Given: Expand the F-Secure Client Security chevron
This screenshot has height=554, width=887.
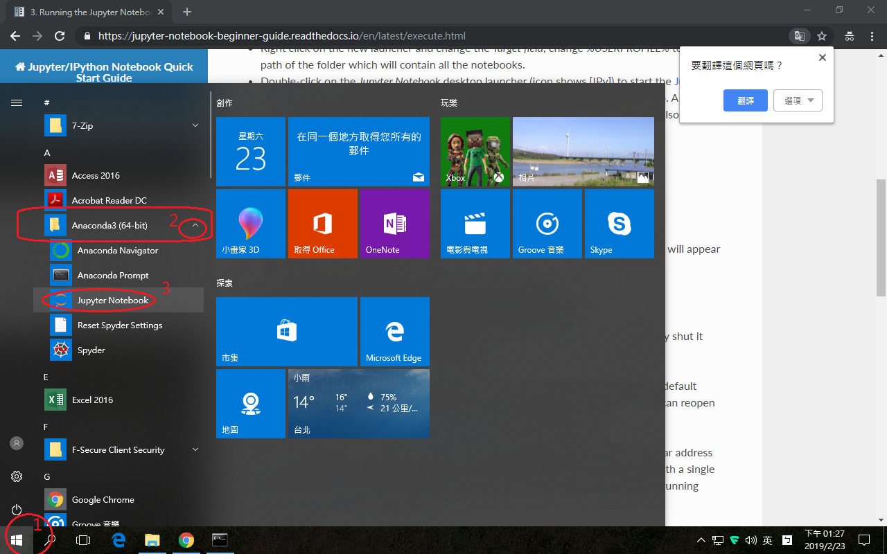Looking at the screenshot, I should tap(195, 449).
